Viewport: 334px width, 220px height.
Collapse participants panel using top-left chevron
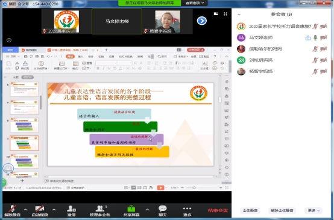point(239,15)
